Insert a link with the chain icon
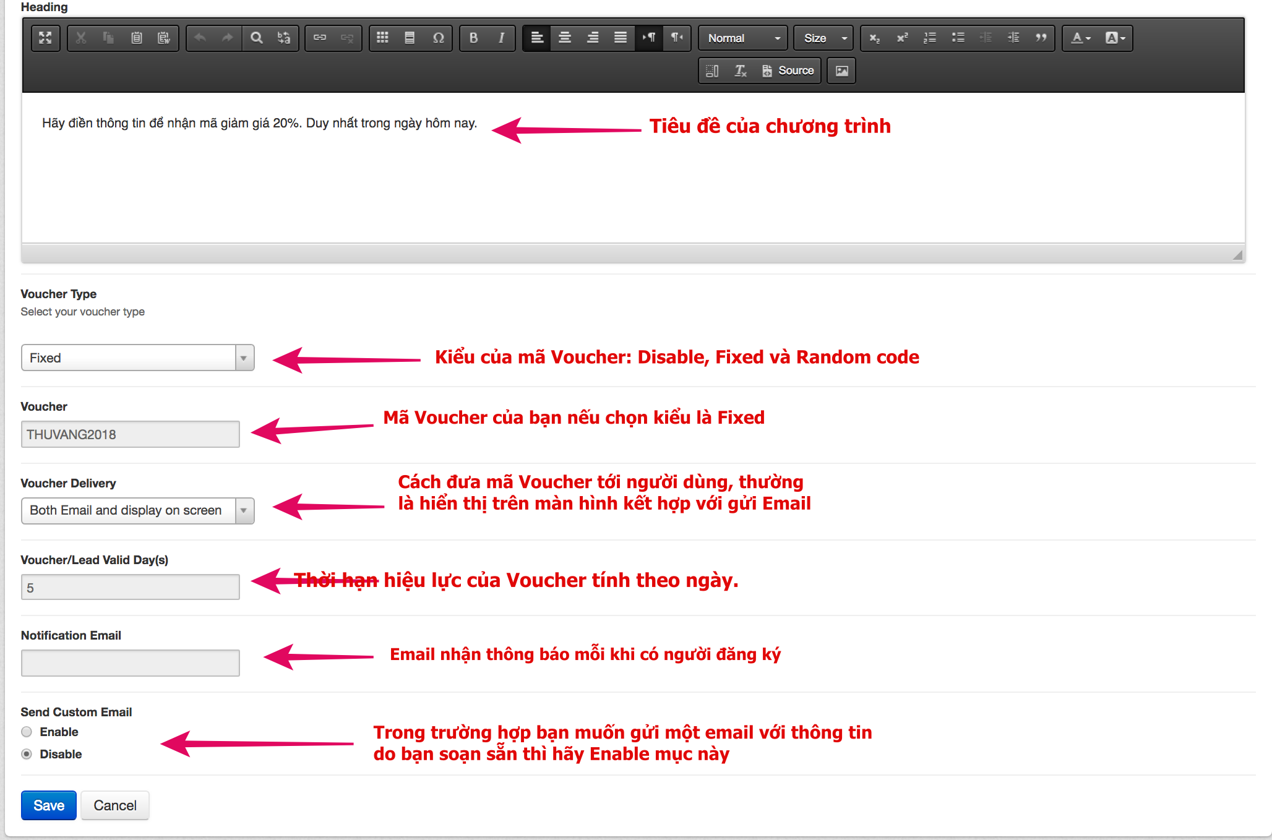1272x840 pixels. [x=320, y=38]
